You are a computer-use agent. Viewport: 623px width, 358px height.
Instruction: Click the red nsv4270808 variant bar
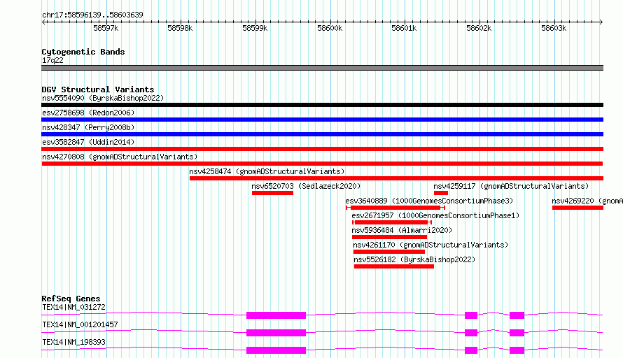[x=322, y=164]
